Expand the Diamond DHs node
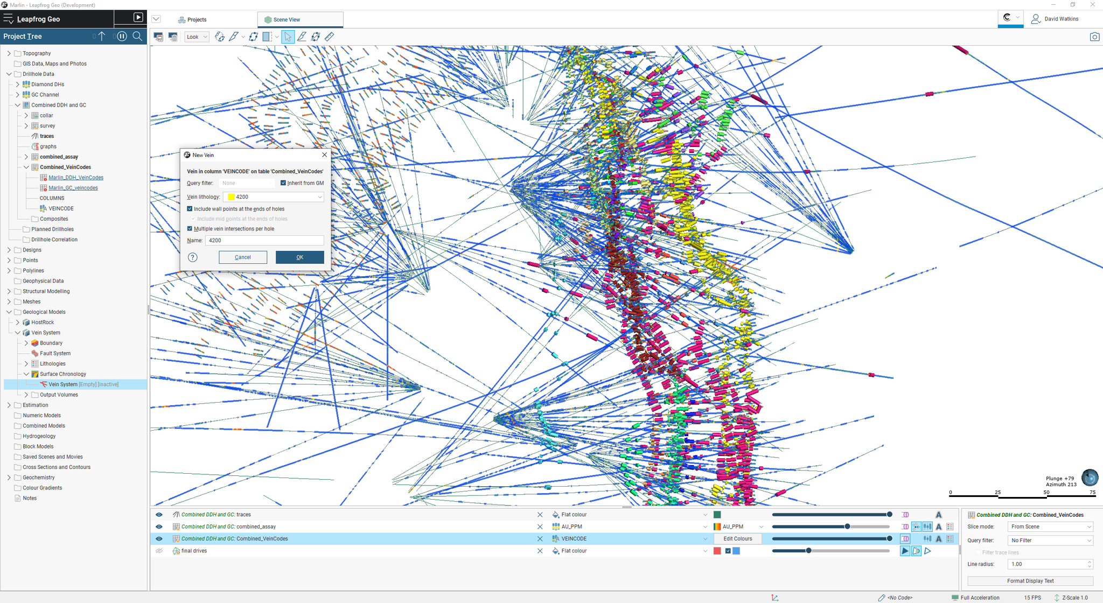Screen dimensions: 1103x603 (17, 85)
